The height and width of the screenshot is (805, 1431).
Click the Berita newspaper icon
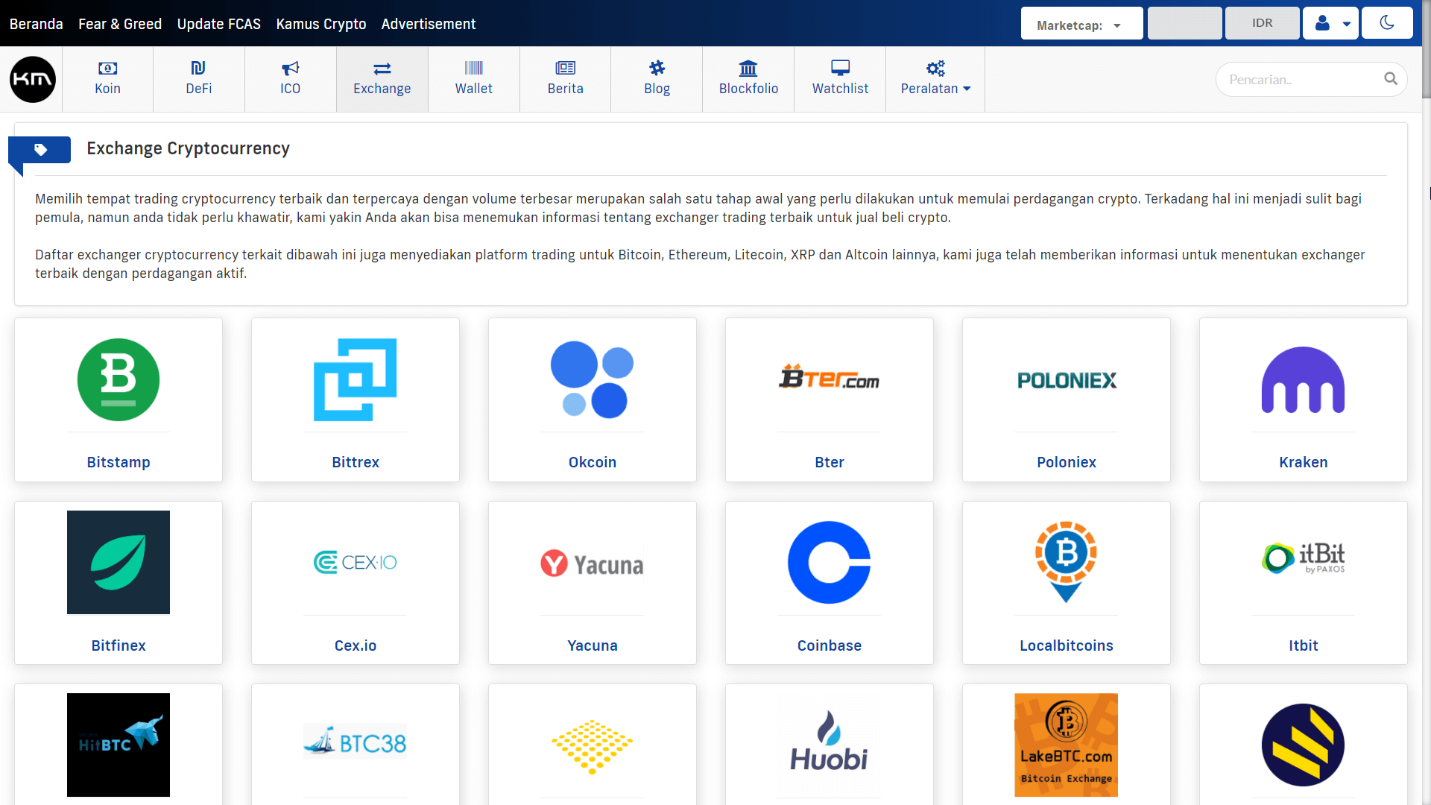click(565, 67)
